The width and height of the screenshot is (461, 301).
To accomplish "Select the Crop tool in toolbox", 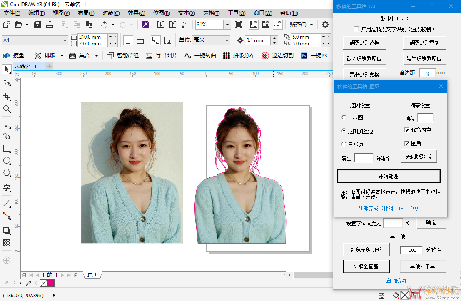I will click(x=7, y=97).
